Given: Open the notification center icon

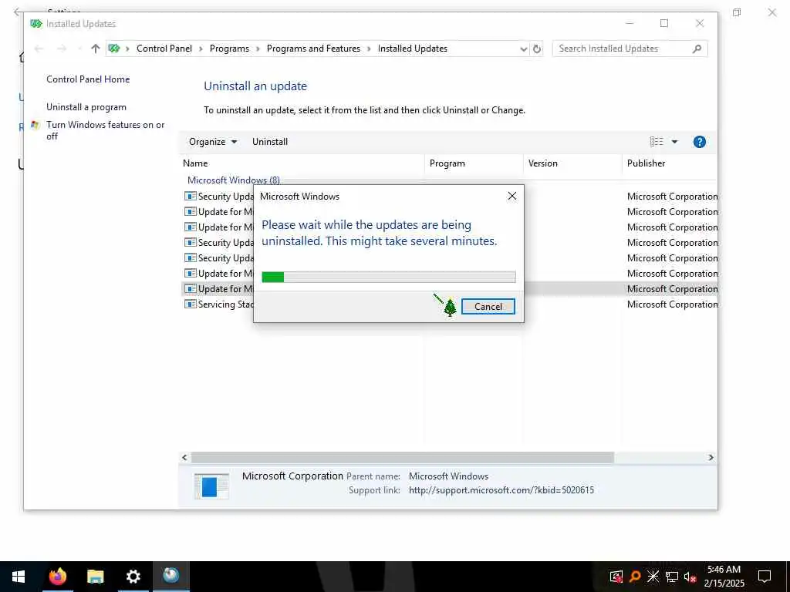Looking at the screenshot, I should click(765, 577).
